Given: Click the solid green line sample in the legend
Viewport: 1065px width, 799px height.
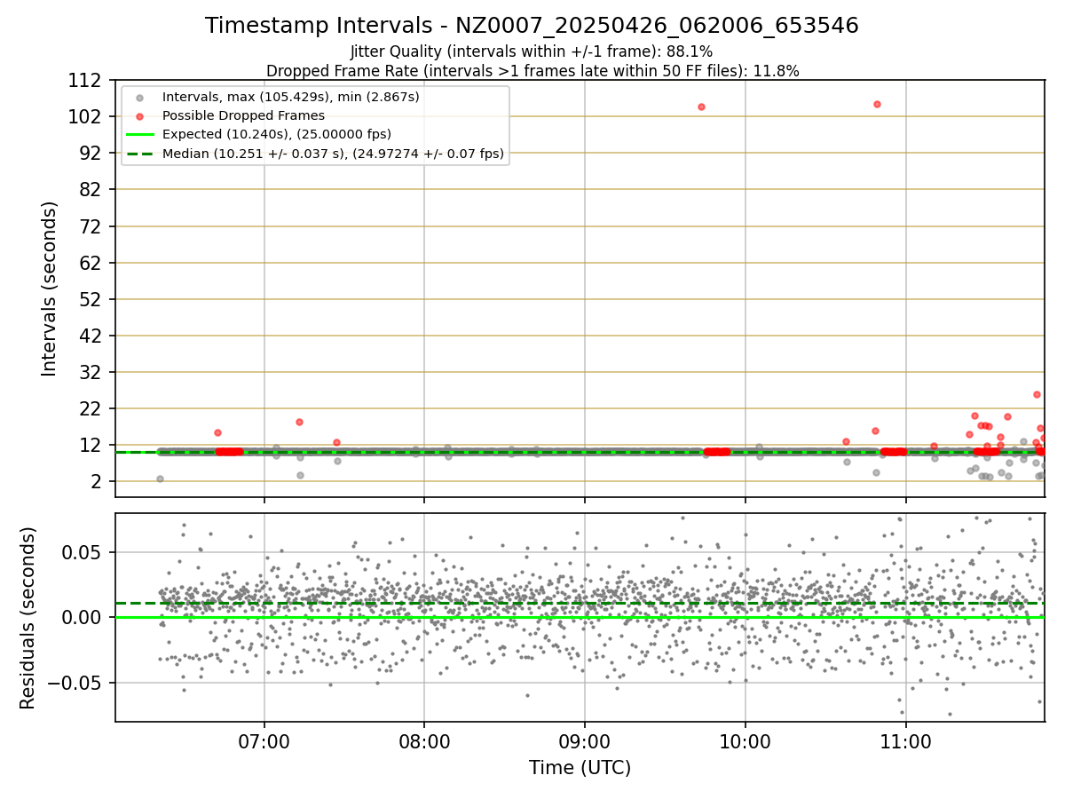Looking at the screenshot, I should click(x=139, y=135).
